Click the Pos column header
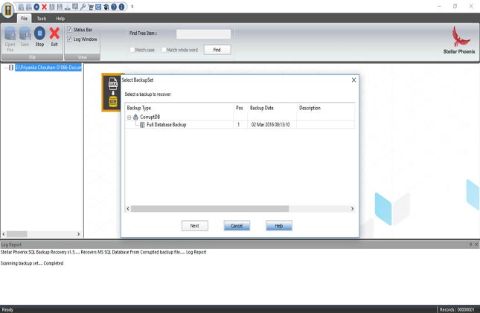Viewport: 480px width, 313px height. pos(240,108)
